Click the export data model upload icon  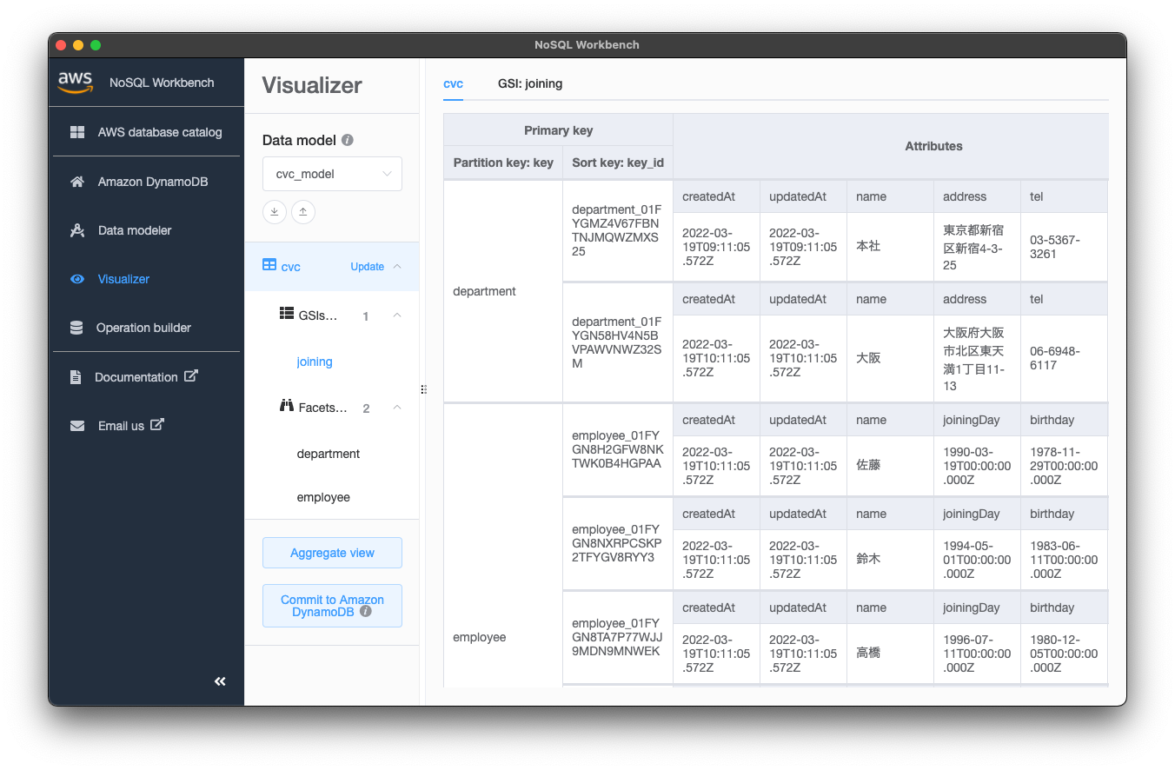[x=303, y=211]
